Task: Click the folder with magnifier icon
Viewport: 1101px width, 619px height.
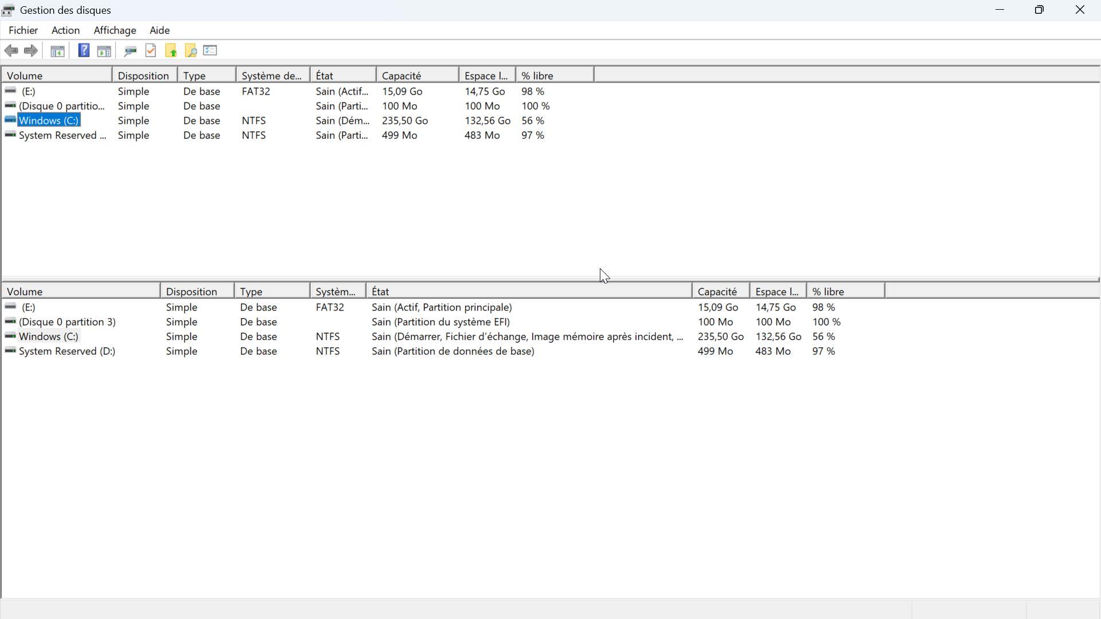Action: [x=191, y=51]
